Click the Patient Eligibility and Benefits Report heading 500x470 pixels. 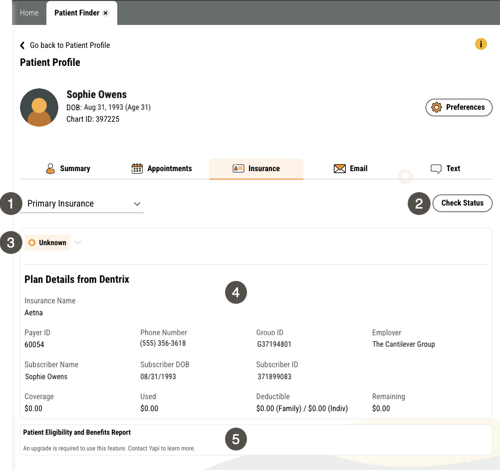[77, 433]
